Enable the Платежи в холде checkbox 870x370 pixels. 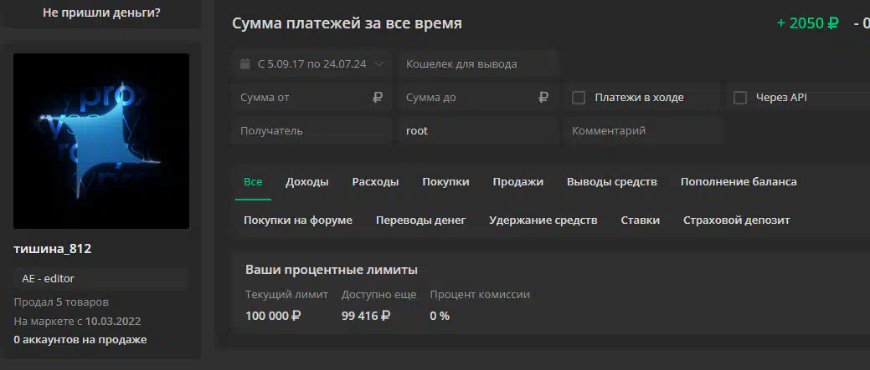tap(579, 98)
